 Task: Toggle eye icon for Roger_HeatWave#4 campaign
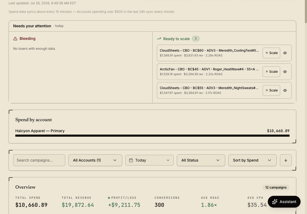tap(285, 72)
